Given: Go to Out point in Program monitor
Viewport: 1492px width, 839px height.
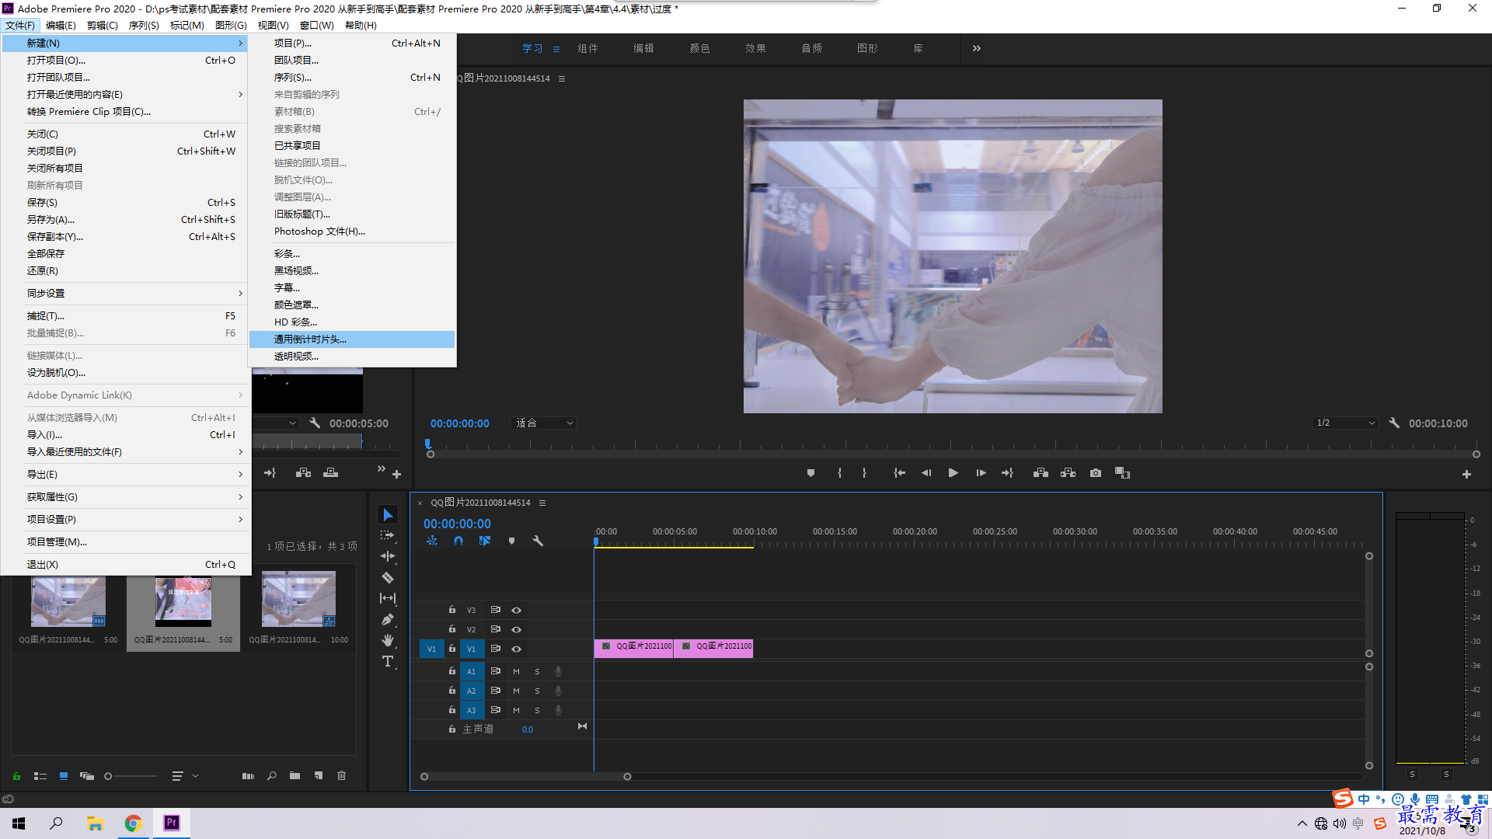Looking at the screenshot, I should pos(1007,473).
